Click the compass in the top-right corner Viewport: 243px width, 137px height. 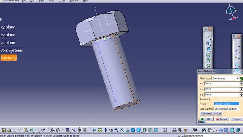[232, 13]
